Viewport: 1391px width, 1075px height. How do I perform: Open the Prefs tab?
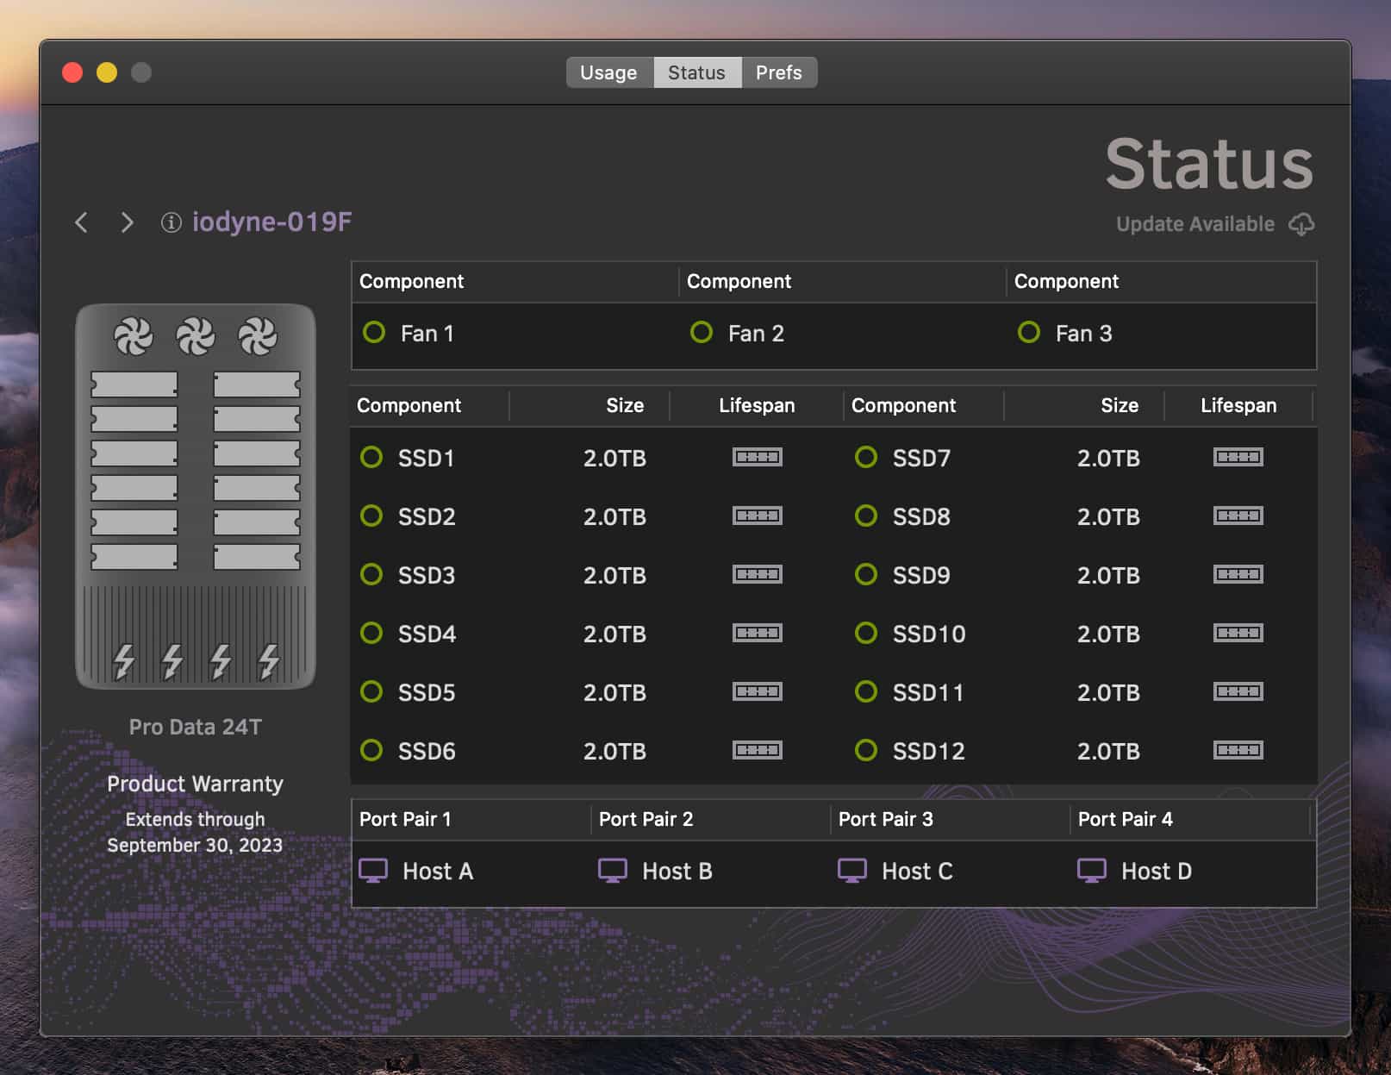point(778,72)
